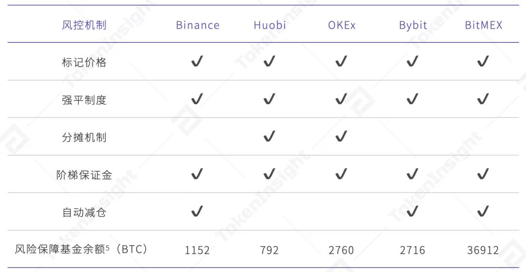Screen dimensions: 526x272
Task: Click the Huobi 强平制度 checkmark
Action: [269, 99]
